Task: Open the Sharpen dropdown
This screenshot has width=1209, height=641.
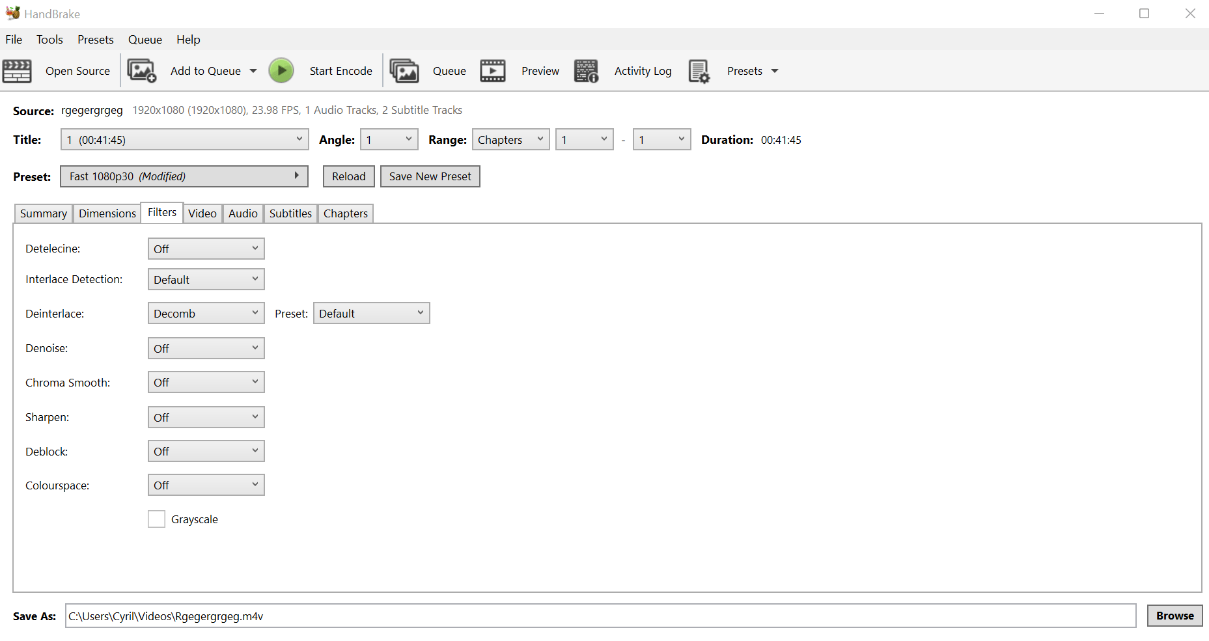Action: click(x=206, y=417)
